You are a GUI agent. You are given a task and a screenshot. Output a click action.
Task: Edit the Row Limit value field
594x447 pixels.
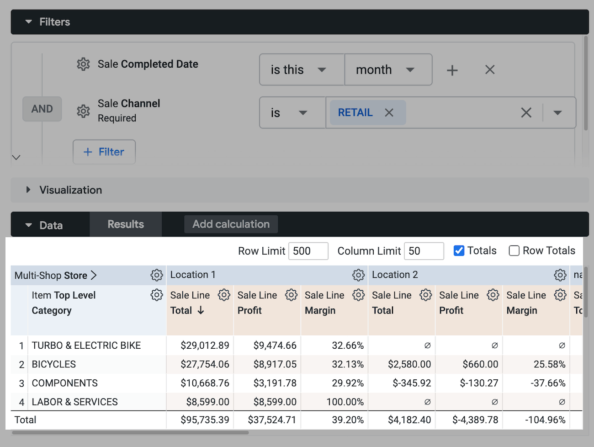click(x=308, y=250)
